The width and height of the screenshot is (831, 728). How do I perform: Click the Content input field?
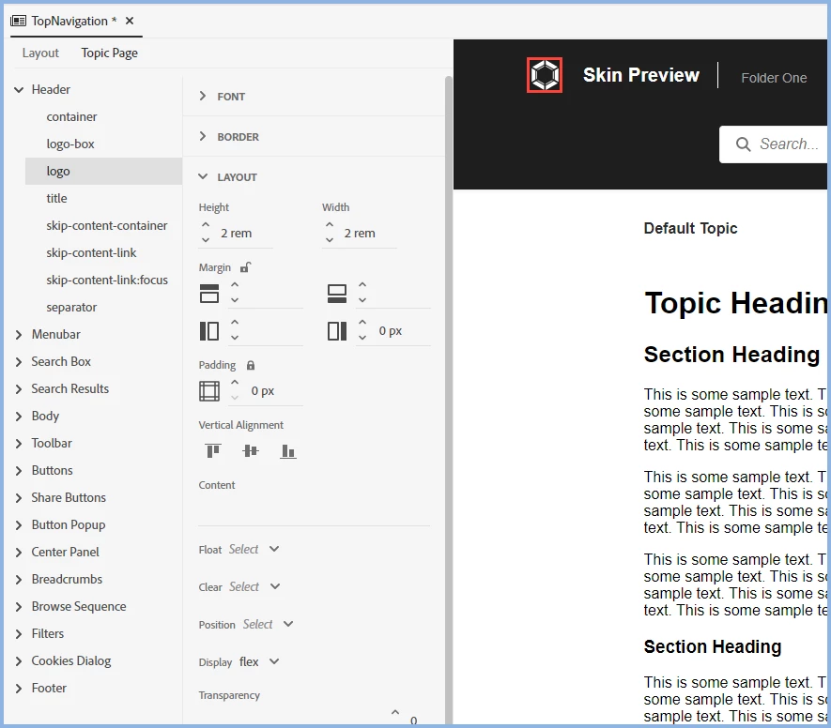point(314,510)
